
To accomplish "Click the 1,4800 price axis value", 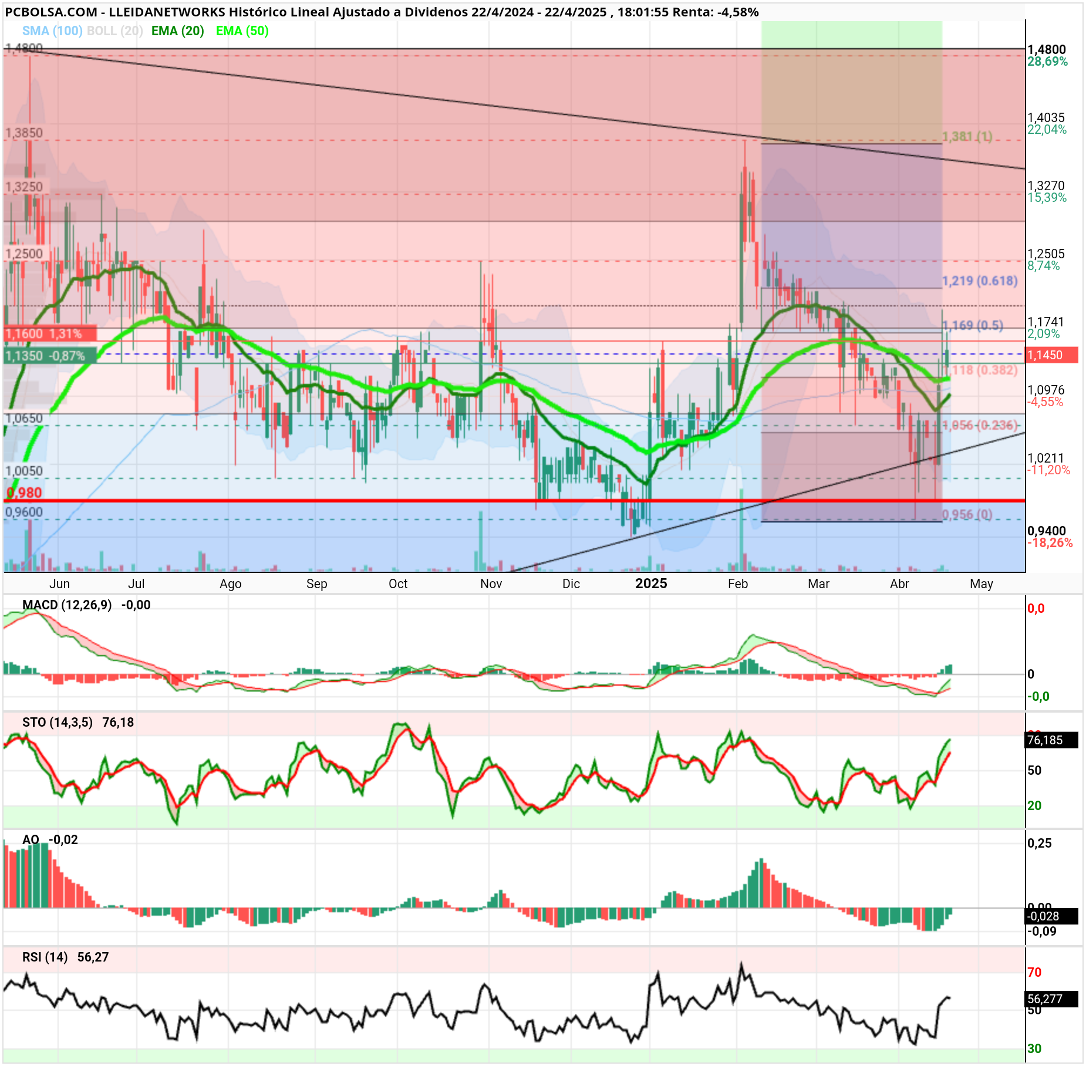I will 1047,49.
